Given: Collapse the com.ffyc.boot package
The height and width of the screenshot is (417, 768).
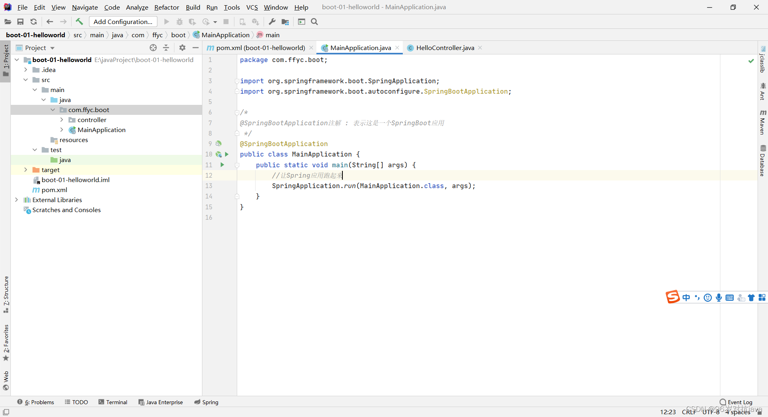Looking at the screenshot, I should [x=53, y=110].
